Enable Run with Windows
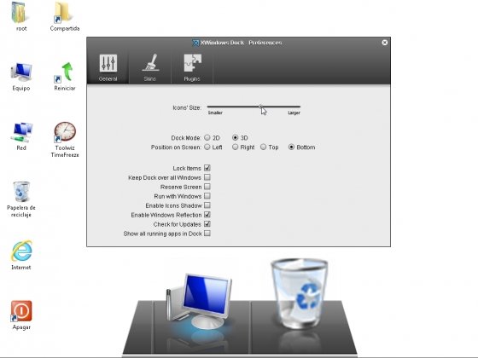The width and height of the screenshot is (478, 358). click(207, 196)
